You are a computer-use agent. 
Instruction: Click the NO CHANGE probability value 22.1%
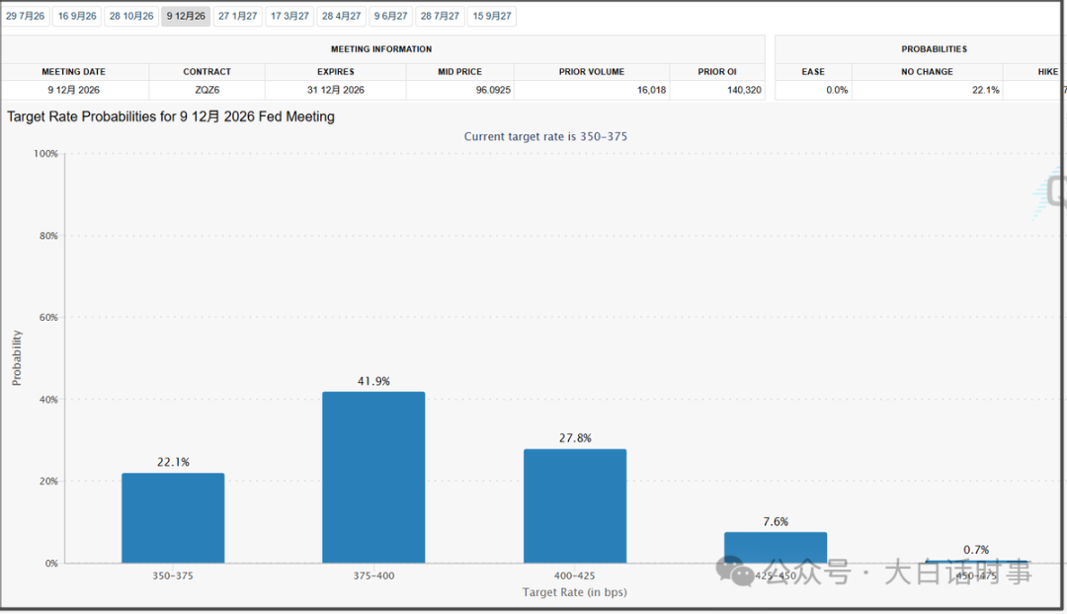pyautogui.click(x=985, y=90)
